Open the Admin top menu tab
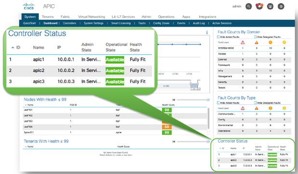The image size is (298, 174). coord(146,17)
